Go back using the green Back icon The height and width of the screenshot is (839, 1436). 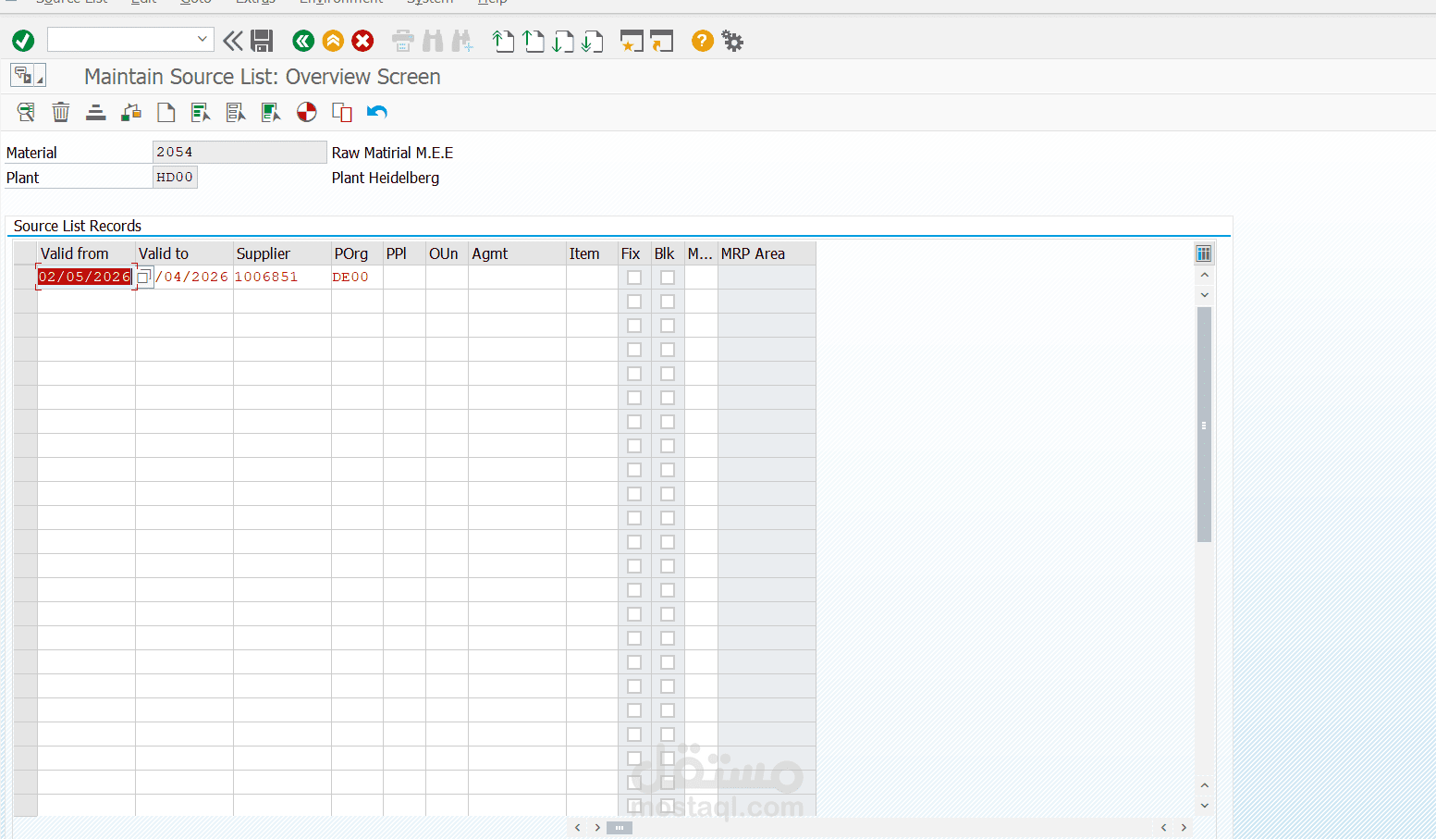[x=302, y=41]
